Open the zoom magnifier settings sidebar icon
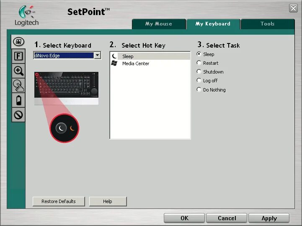Screen dimensions: 302x226 [18, 71]
